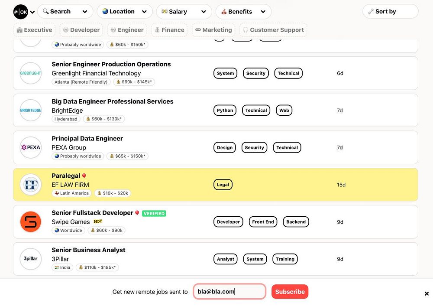This screenshot has width=433, height=306.
Task: Open the PEXA Group logo
Action: pos(31,147)
